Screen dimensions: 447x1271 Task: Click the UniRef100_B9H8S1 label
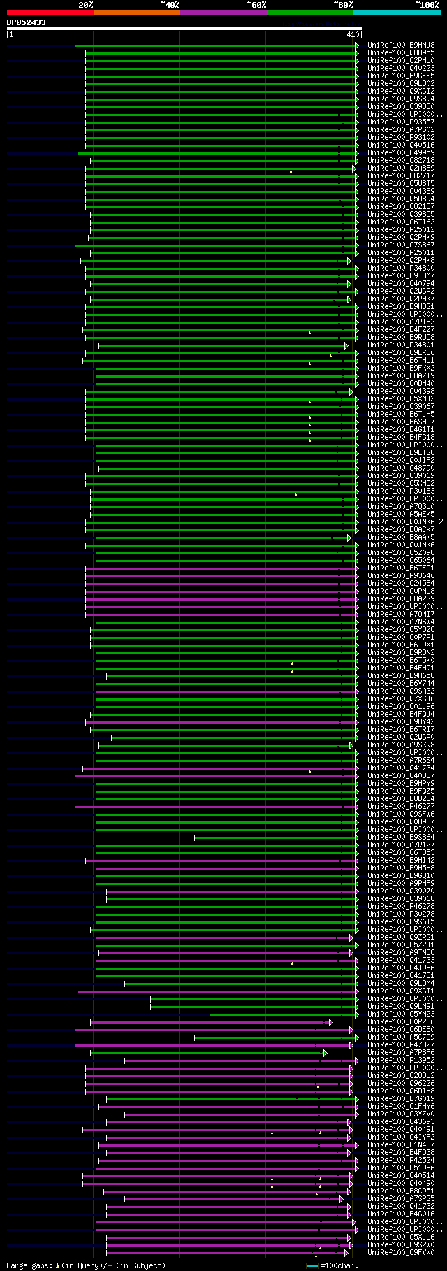click(401, 307)
